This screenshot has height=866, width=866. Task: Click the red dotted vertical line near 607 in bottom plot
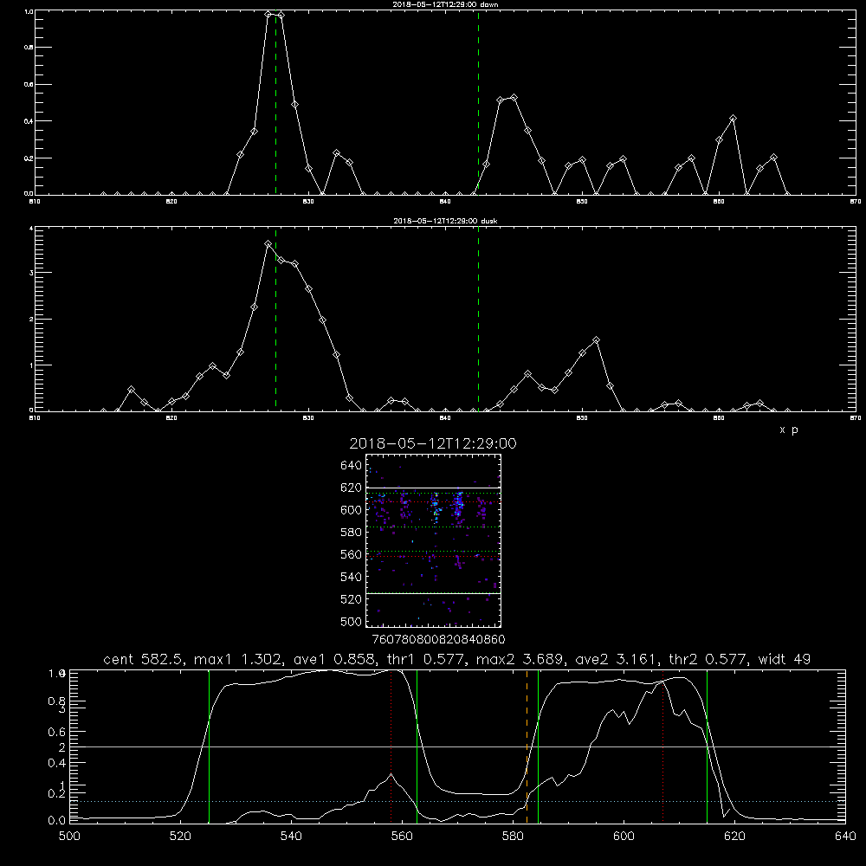pyautogui.click(x=662, y=746)
